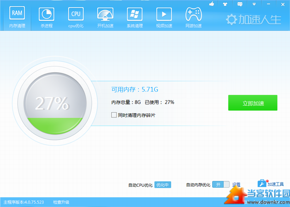Click the thumbs-up like icon
Viewport: 290px width, 207px height.
(x=212, y=4)
